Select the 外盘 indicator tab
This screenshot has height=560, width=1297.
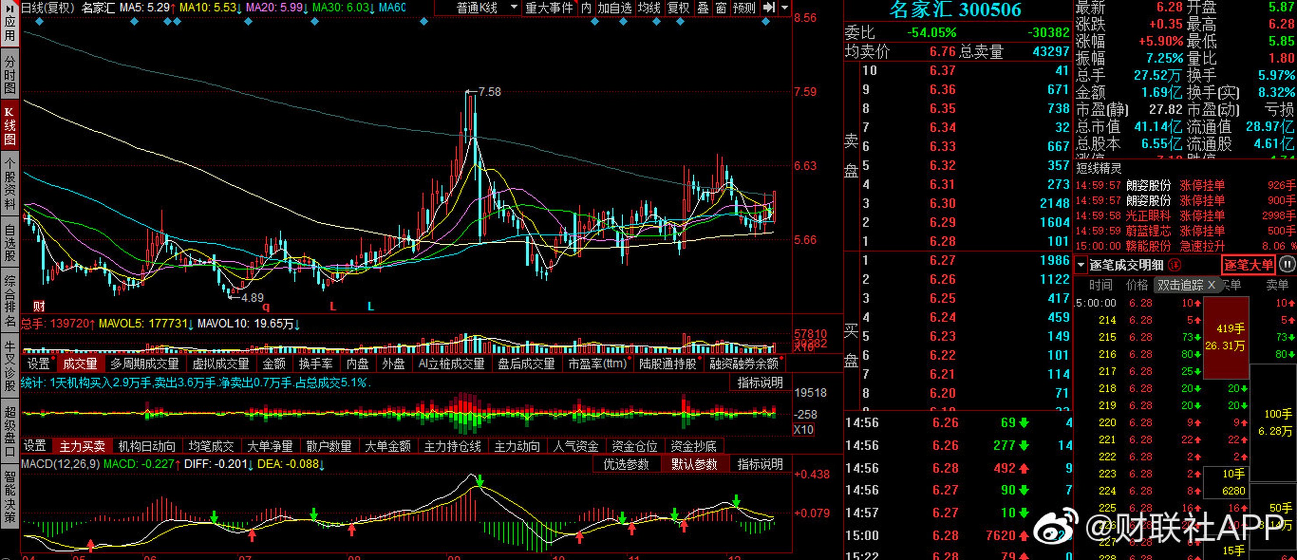[393, 364]
